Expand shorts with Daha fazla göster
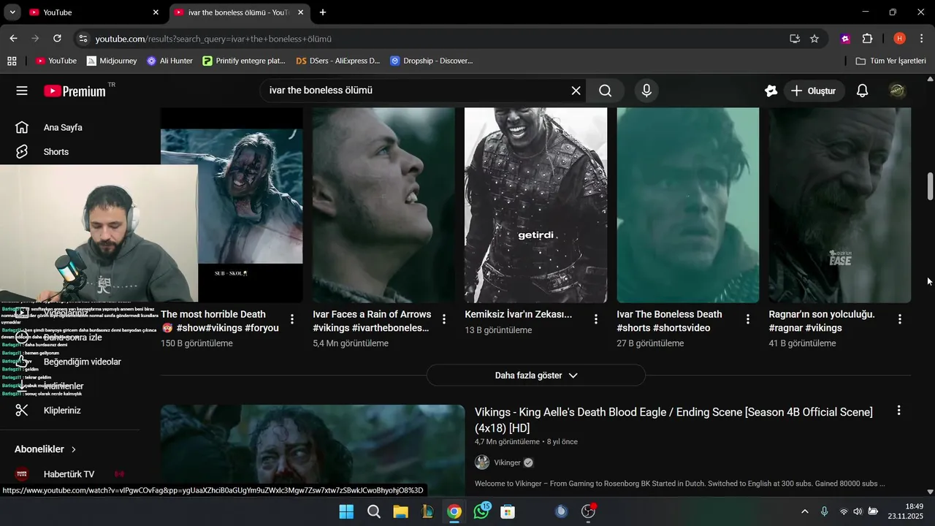The height and width of the screenshot is (526, 935). pyautogui.click(x=536, y=376)
